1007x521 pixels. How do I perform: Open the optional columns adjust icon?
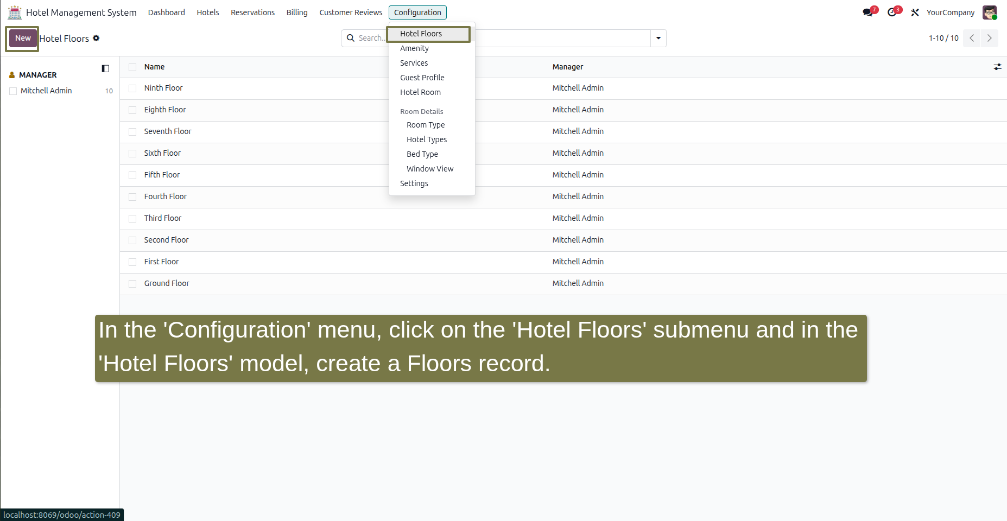click(997, 67)
